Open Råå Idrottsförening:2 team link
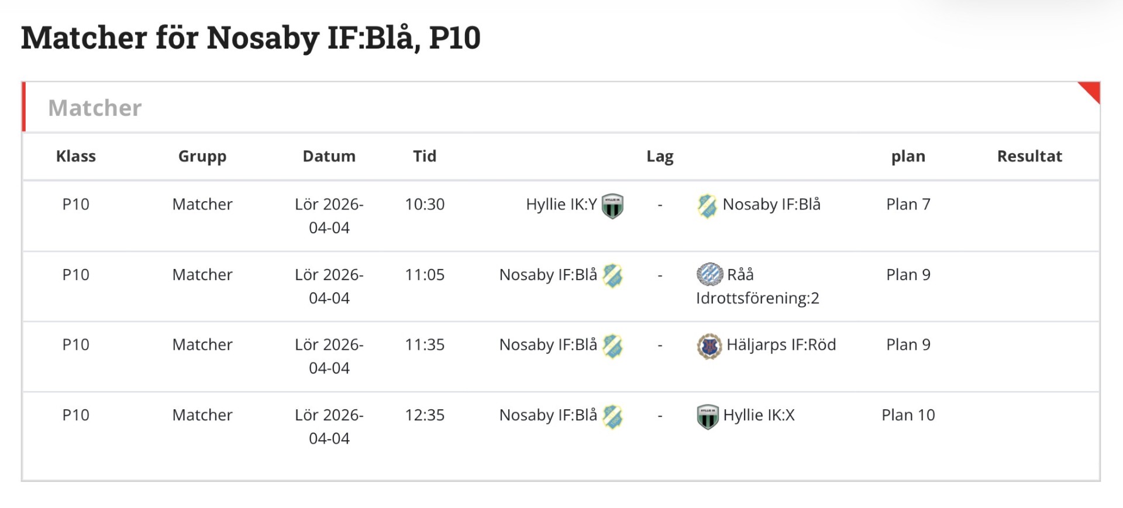This screenshot has width=1123, height=508. click(757, 298)
